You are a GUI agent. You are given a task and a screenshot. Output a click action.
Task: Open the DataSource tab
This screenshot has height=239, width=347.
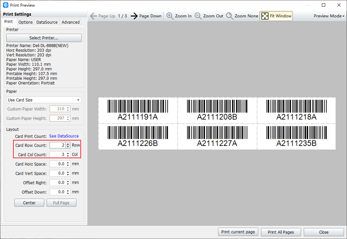pos(47,22)
